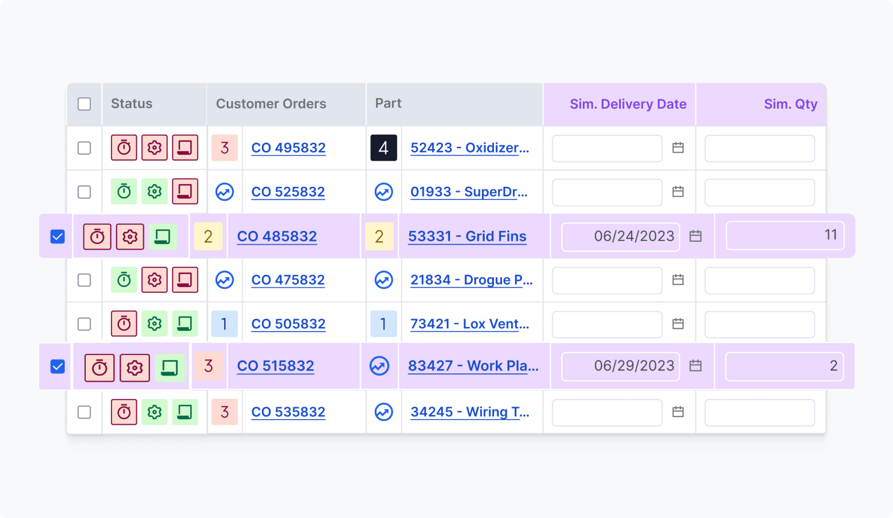Uncheck the CO 515832 row checkbox

point(58,366)
